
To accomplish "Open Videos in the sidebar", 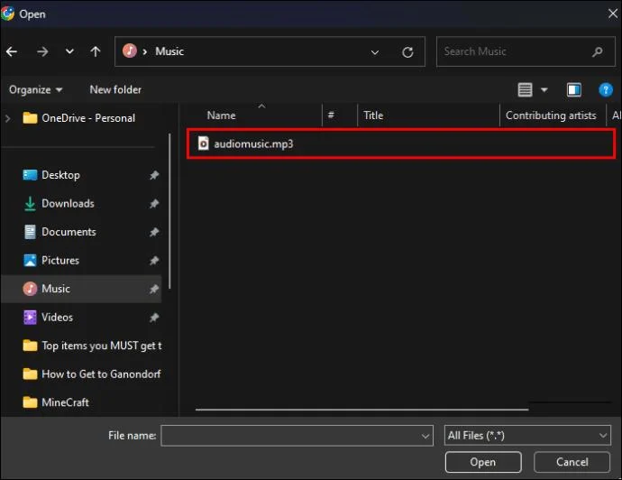I will pos(48,318).
